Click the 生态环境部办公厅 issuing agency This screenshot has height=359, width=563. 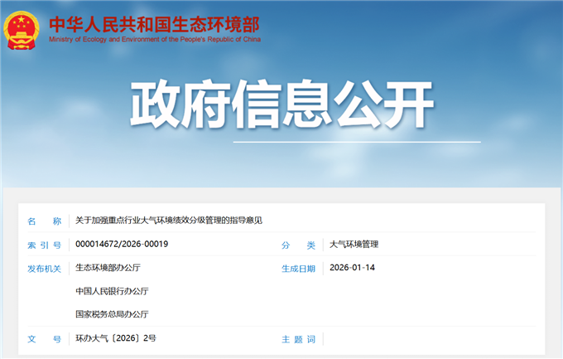pyautogui.click(x=108, y=269)
